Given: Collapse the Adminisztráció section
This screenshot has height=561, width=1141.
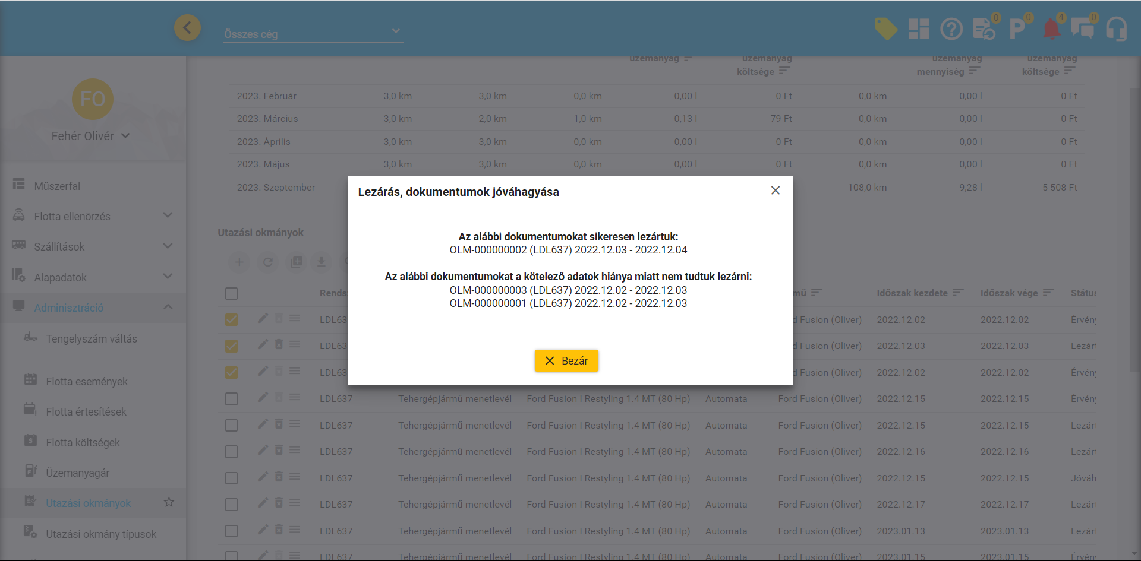Looking at the screenshot, I should point(168,307).
